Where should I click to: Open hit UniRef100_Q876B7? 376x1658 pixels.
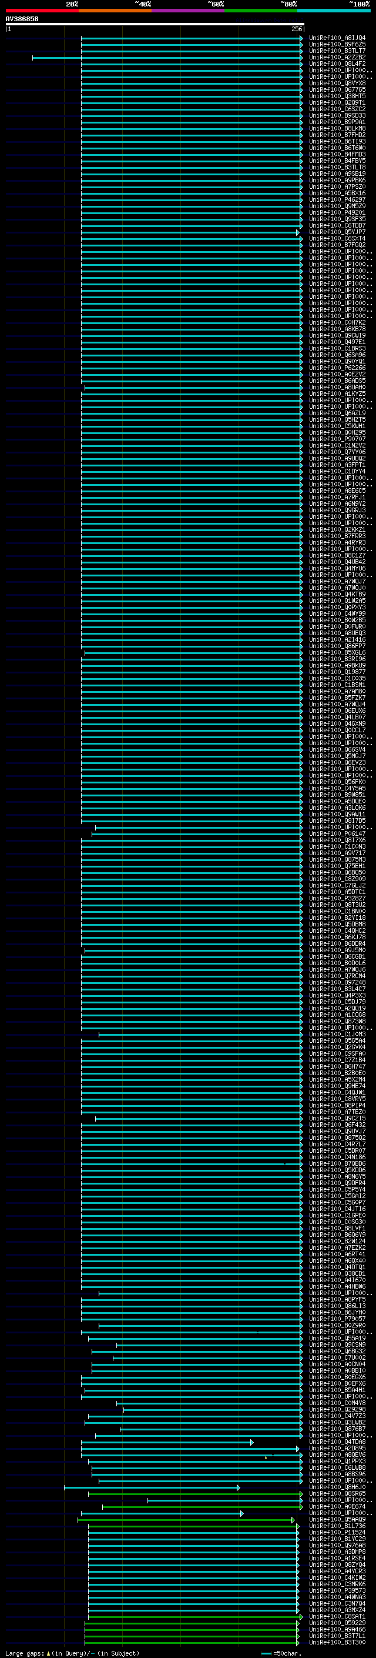(337, 1428)
